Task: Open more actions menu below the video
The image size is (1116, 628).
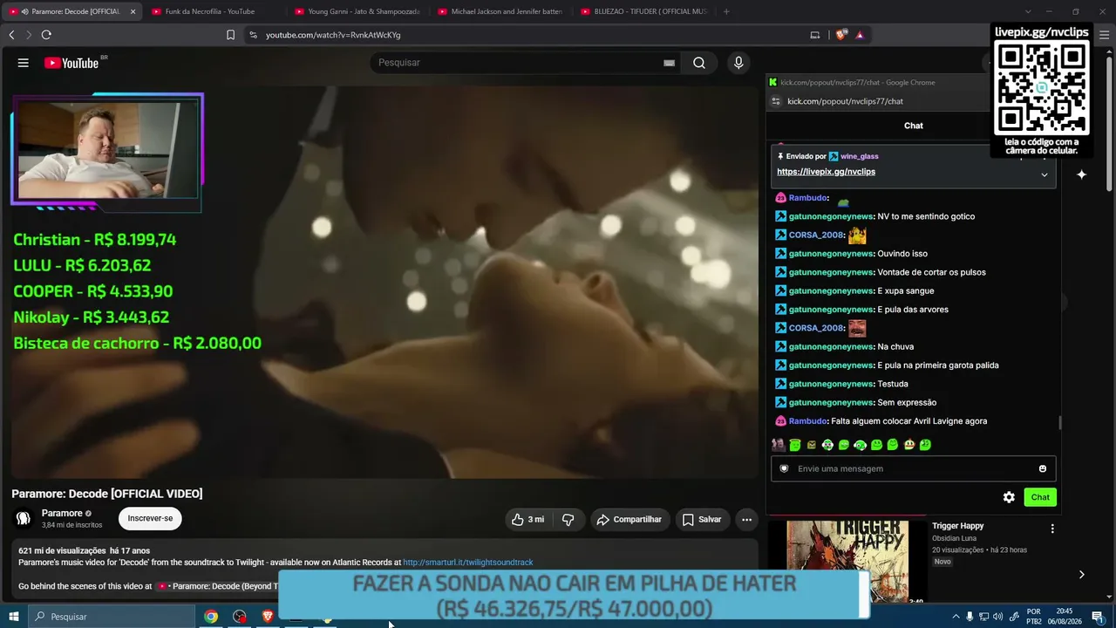Action: point(746,519)
